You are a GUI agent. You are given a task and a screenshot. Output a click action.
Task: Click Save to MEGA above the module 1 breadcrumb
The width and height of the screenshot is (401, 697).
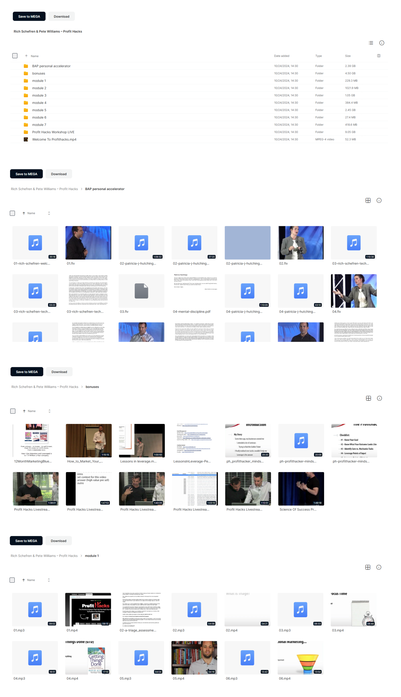(26, 541)
